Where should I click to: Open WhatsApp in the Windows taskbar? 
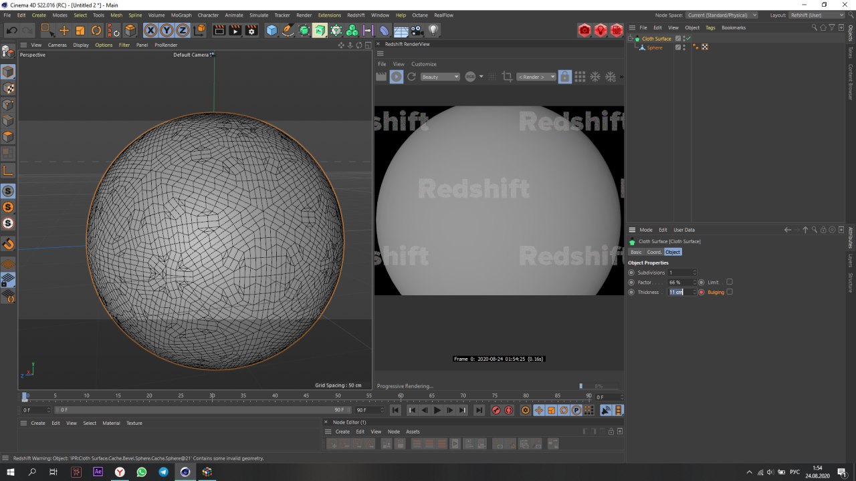[x=142, y=472]
